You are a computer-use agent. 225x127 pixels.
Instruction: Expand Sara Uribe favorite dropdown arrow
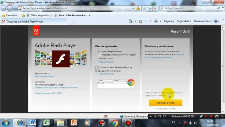pos(90,15)
